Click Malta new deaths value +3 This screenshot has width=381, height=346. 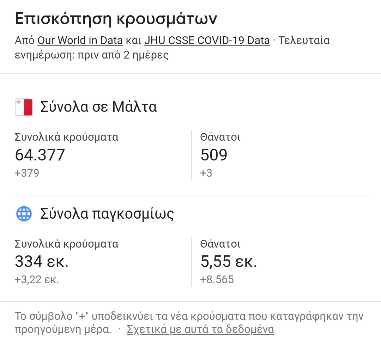pos(206,173)
